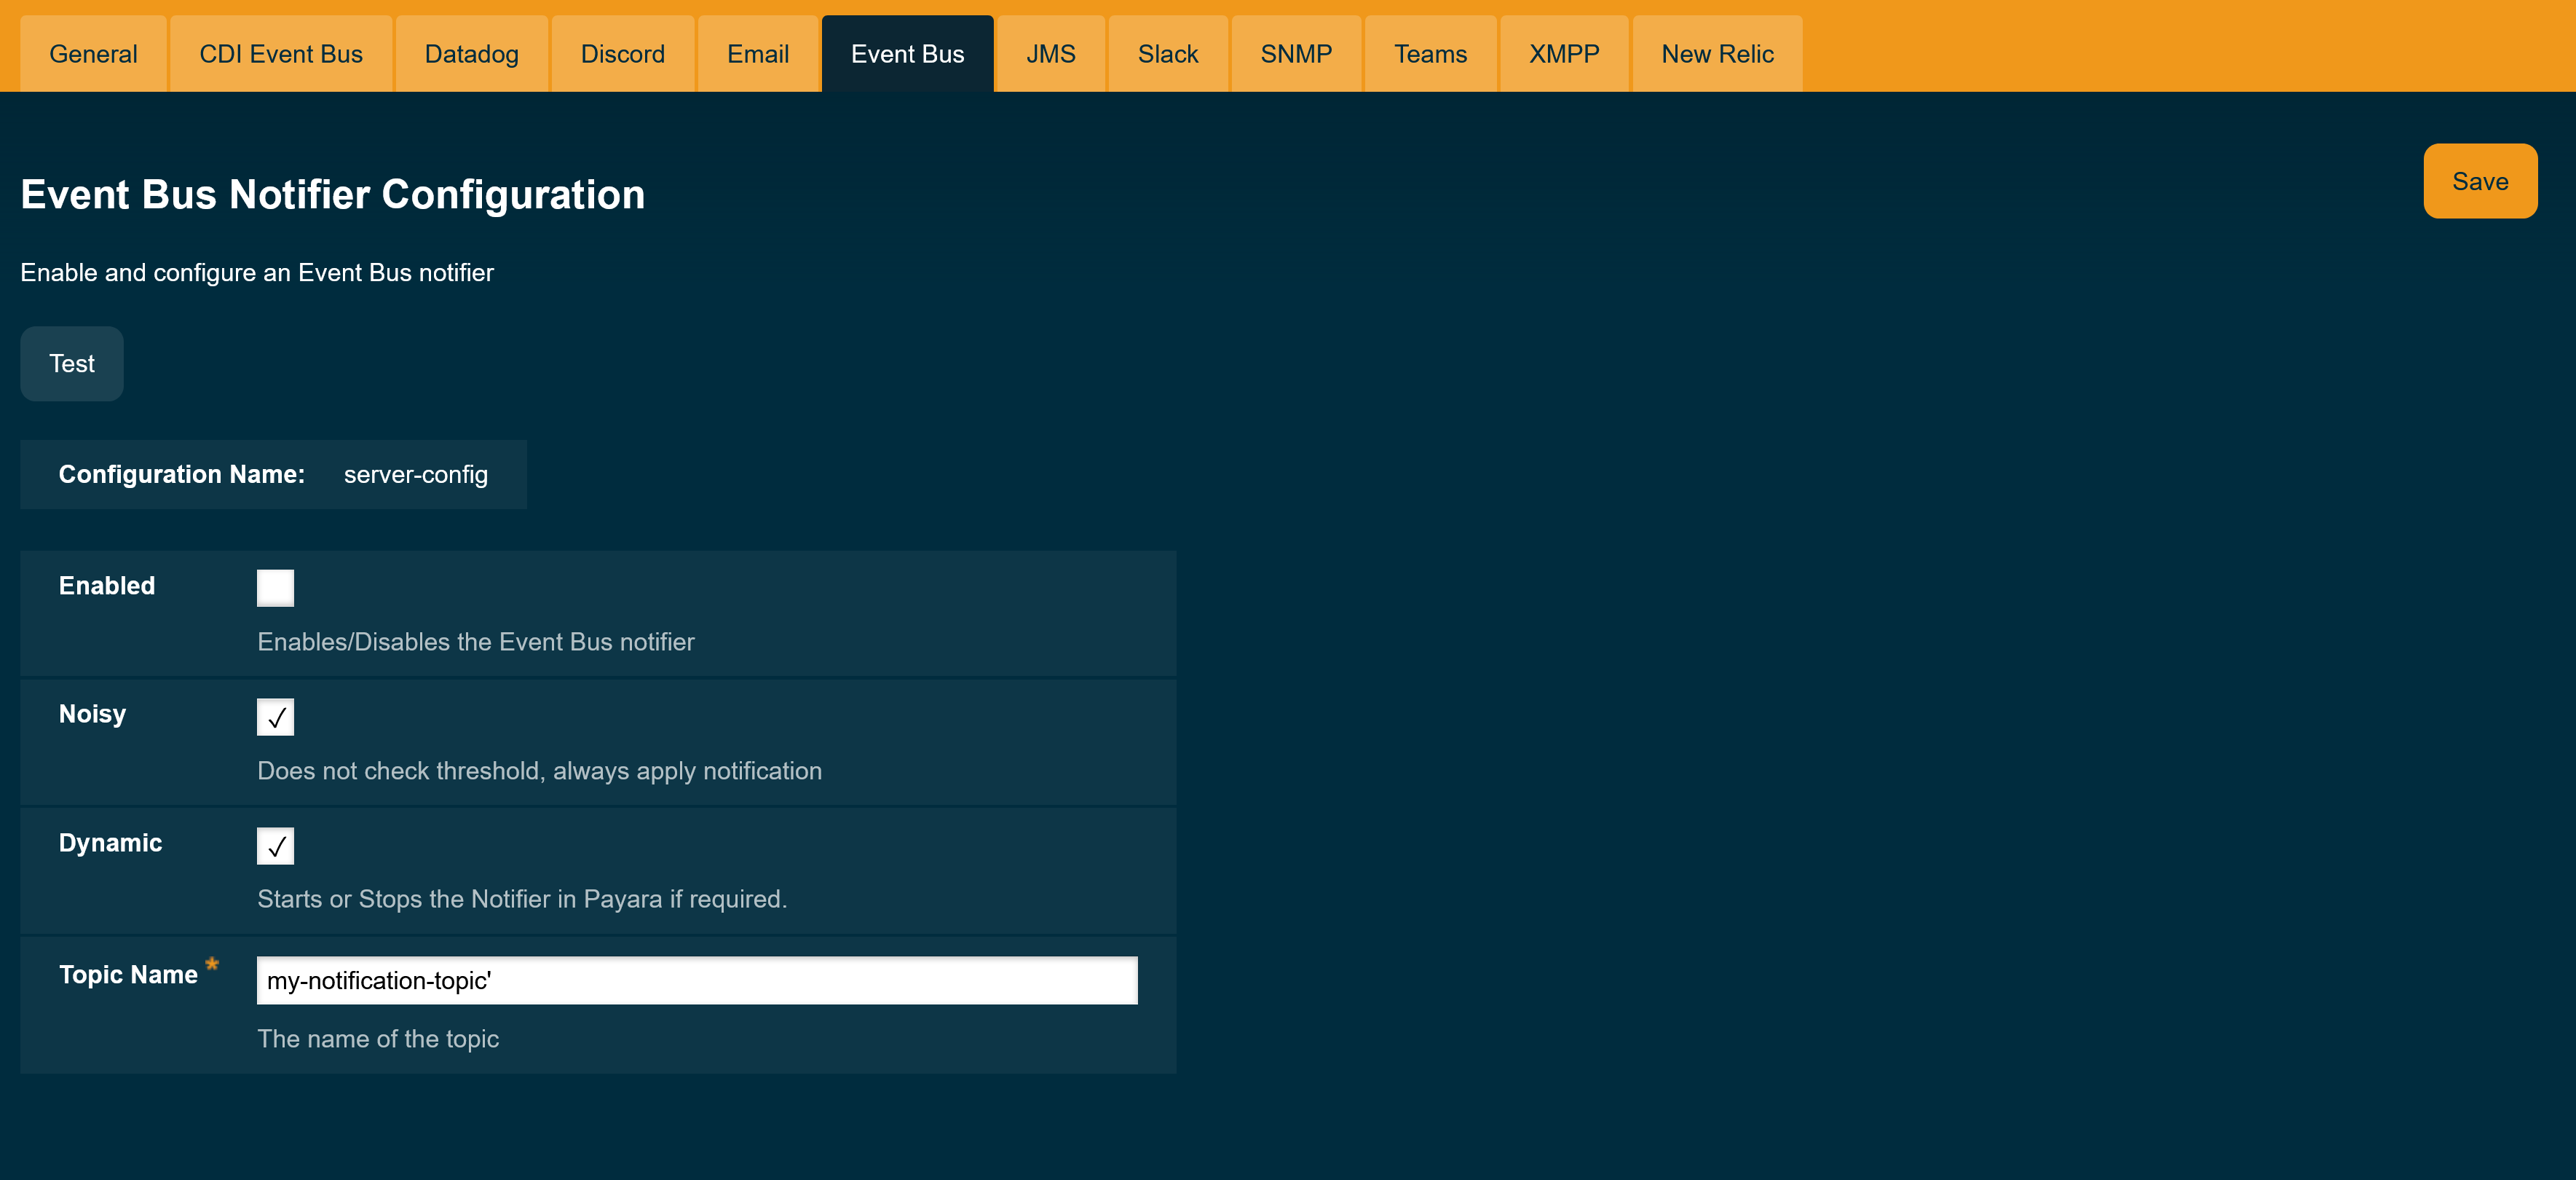Disable the Dynamic checkbox
Viewport: 2576px width, 1180px height.
pos(275,845)
